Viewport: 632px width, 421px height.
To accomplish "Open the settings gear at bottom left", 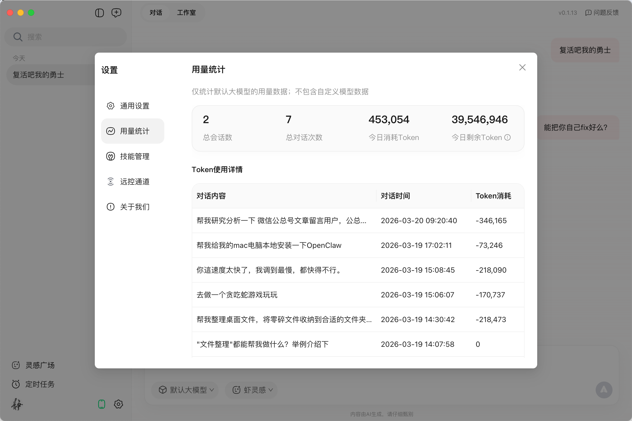I will coord(118,404).
